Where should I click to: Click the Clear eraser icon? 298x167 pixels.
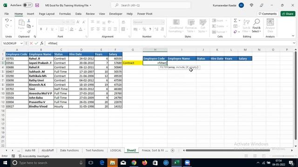pyautogui.click(x=235, y=32)
